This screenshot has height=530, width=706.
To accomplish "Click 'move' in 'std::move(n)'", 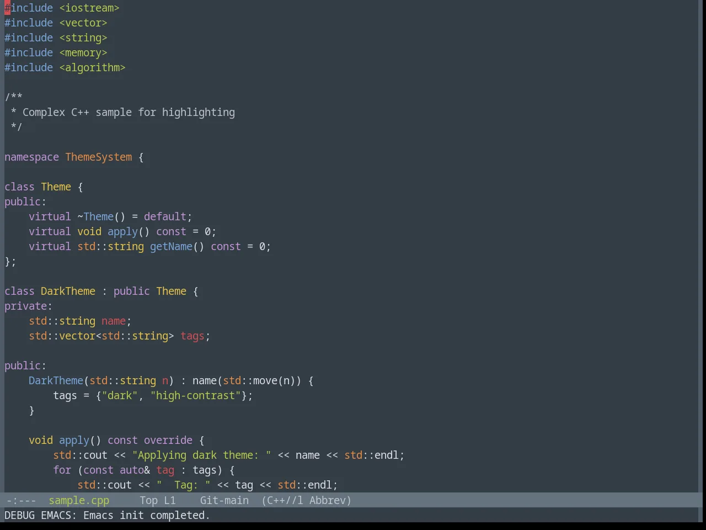I will (x=265, y=380).
